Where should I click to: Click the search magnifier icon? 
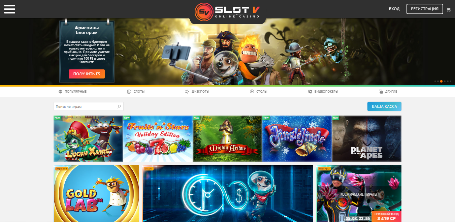point(119,106)
